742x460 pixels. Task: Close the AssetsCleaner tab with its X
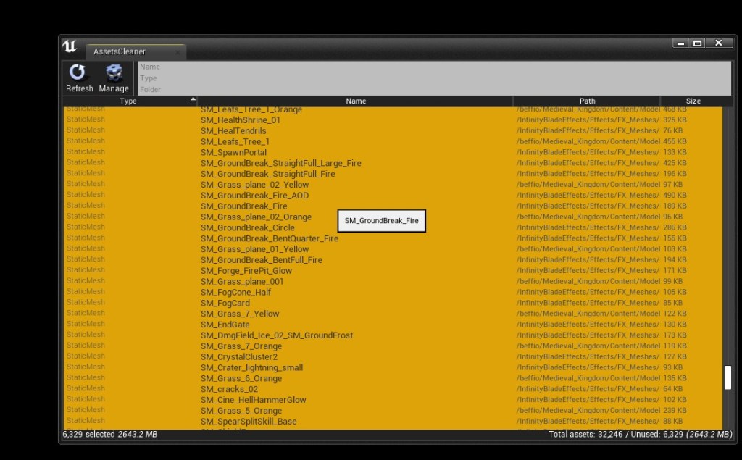[178, 52]
